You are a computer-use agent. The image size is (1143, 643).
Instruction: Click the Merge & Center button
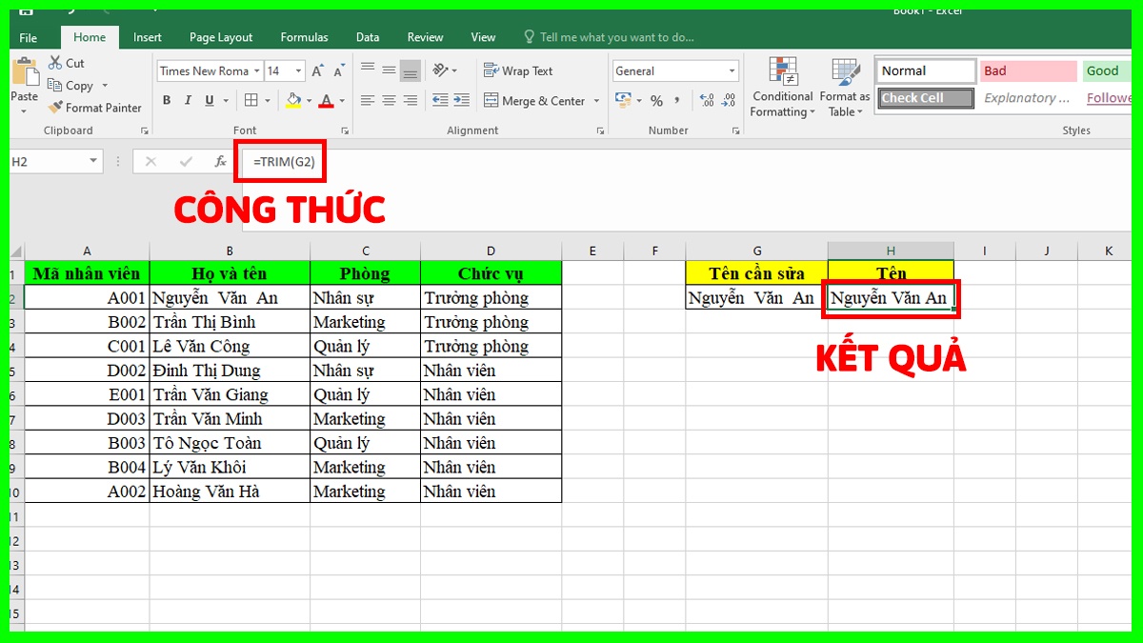pos(534,101)
